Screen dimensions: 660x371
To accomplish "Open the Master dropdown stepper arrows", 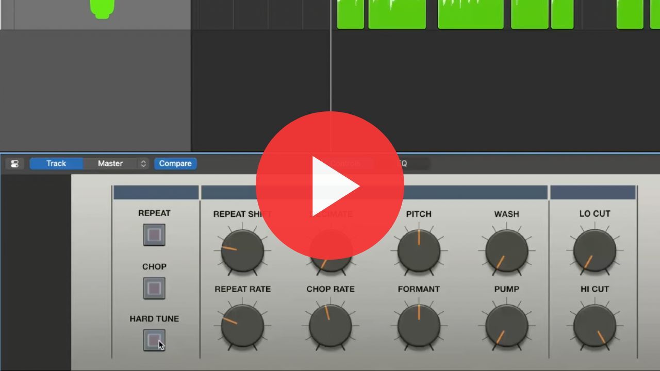I will tap(143, 163).
